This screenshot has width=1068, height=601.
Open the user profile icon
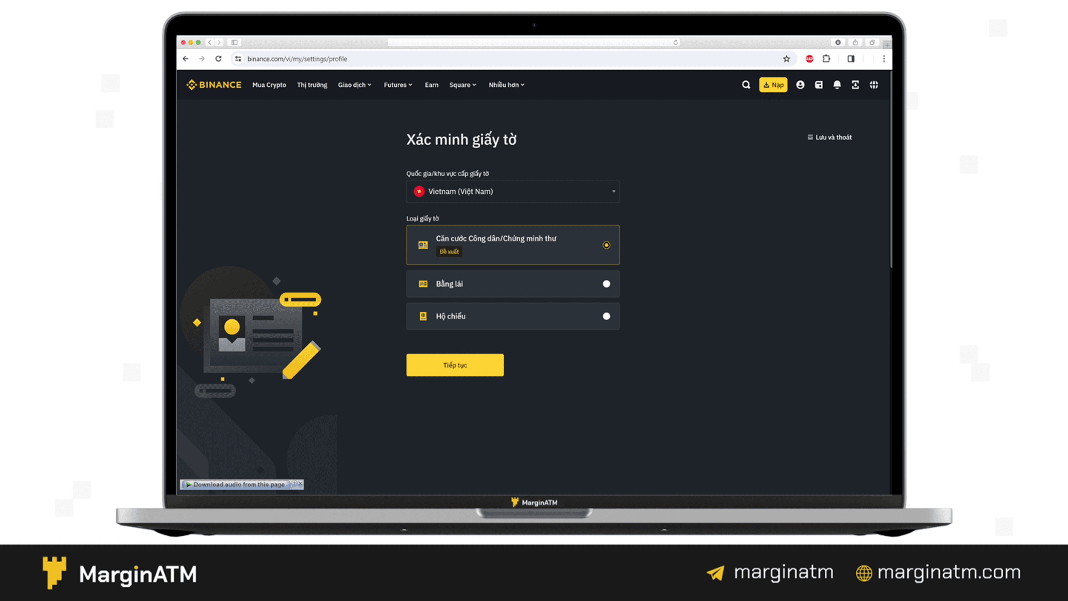pyautogui.click(x=800, y=85)
